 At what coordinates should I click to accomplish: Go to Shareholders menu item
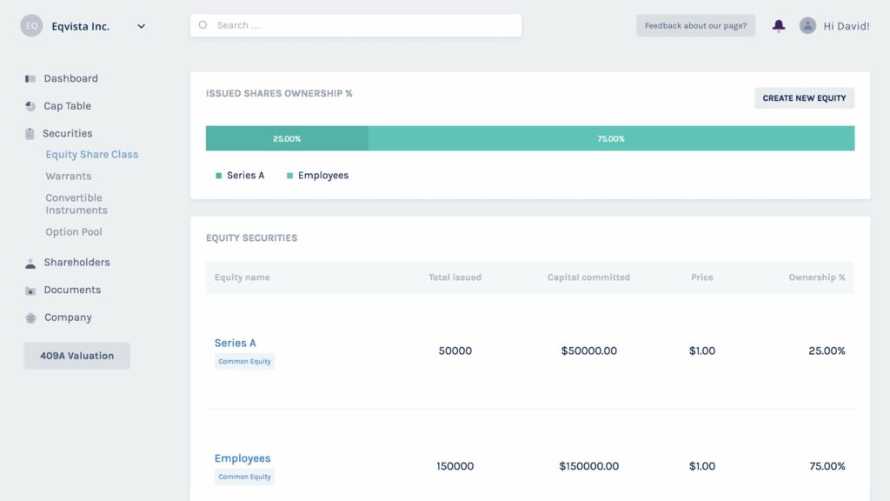pyautogui.click(x=76, y=263)
